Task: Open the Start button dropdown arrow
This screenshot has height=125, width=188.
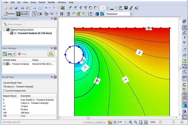Action: [14, 54]
